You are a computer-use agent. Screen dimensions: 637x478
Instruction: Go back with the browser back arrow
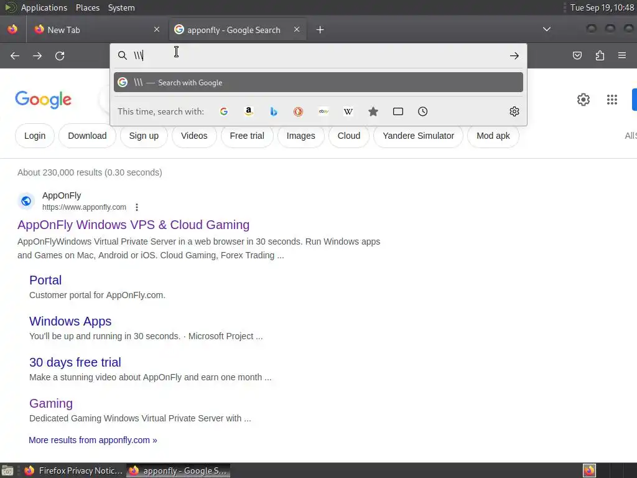(15, 55)
